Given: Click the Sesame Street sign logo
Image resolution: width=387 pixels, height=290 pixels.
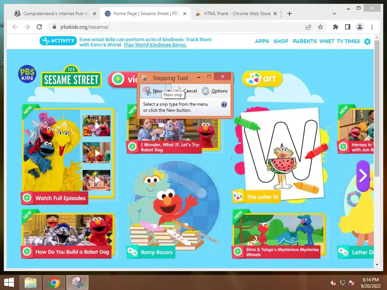Looking at the screenshot, I should tap(71, 77).
